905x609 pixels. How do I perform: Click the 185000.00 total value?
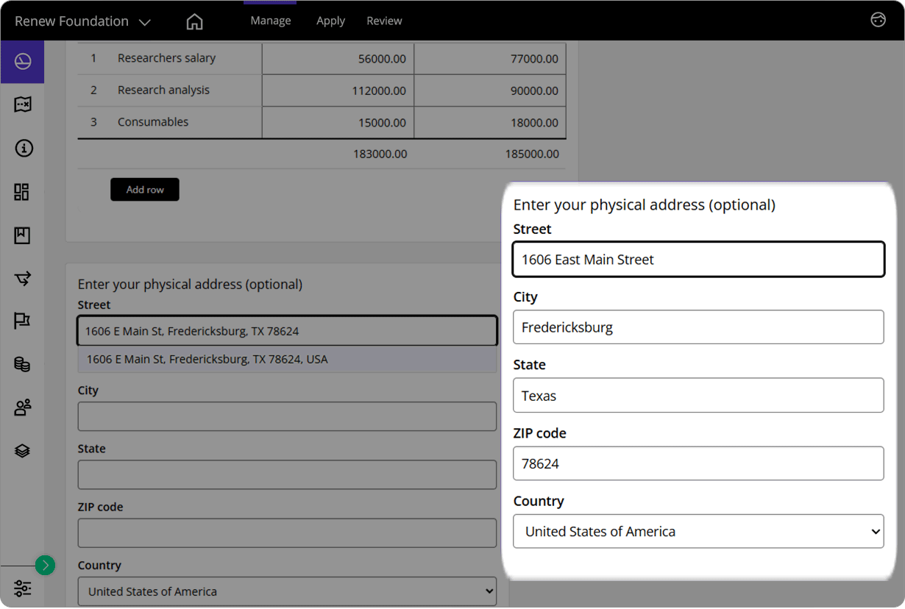click(532, 154)
